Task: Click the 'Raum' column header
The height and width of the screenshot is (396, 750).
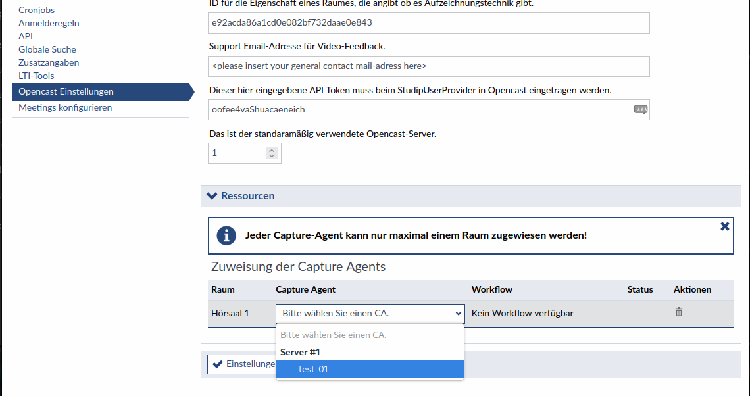Action: [223, 290]
